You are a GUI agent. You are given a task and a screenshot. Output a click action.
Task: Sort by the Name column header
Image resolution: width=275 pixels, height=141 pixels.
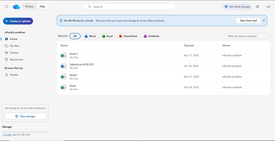64,45
